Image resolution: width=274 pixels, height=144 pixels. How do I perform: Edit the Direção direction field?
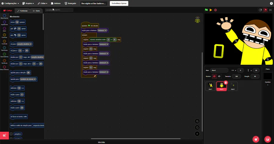point(255,76)
